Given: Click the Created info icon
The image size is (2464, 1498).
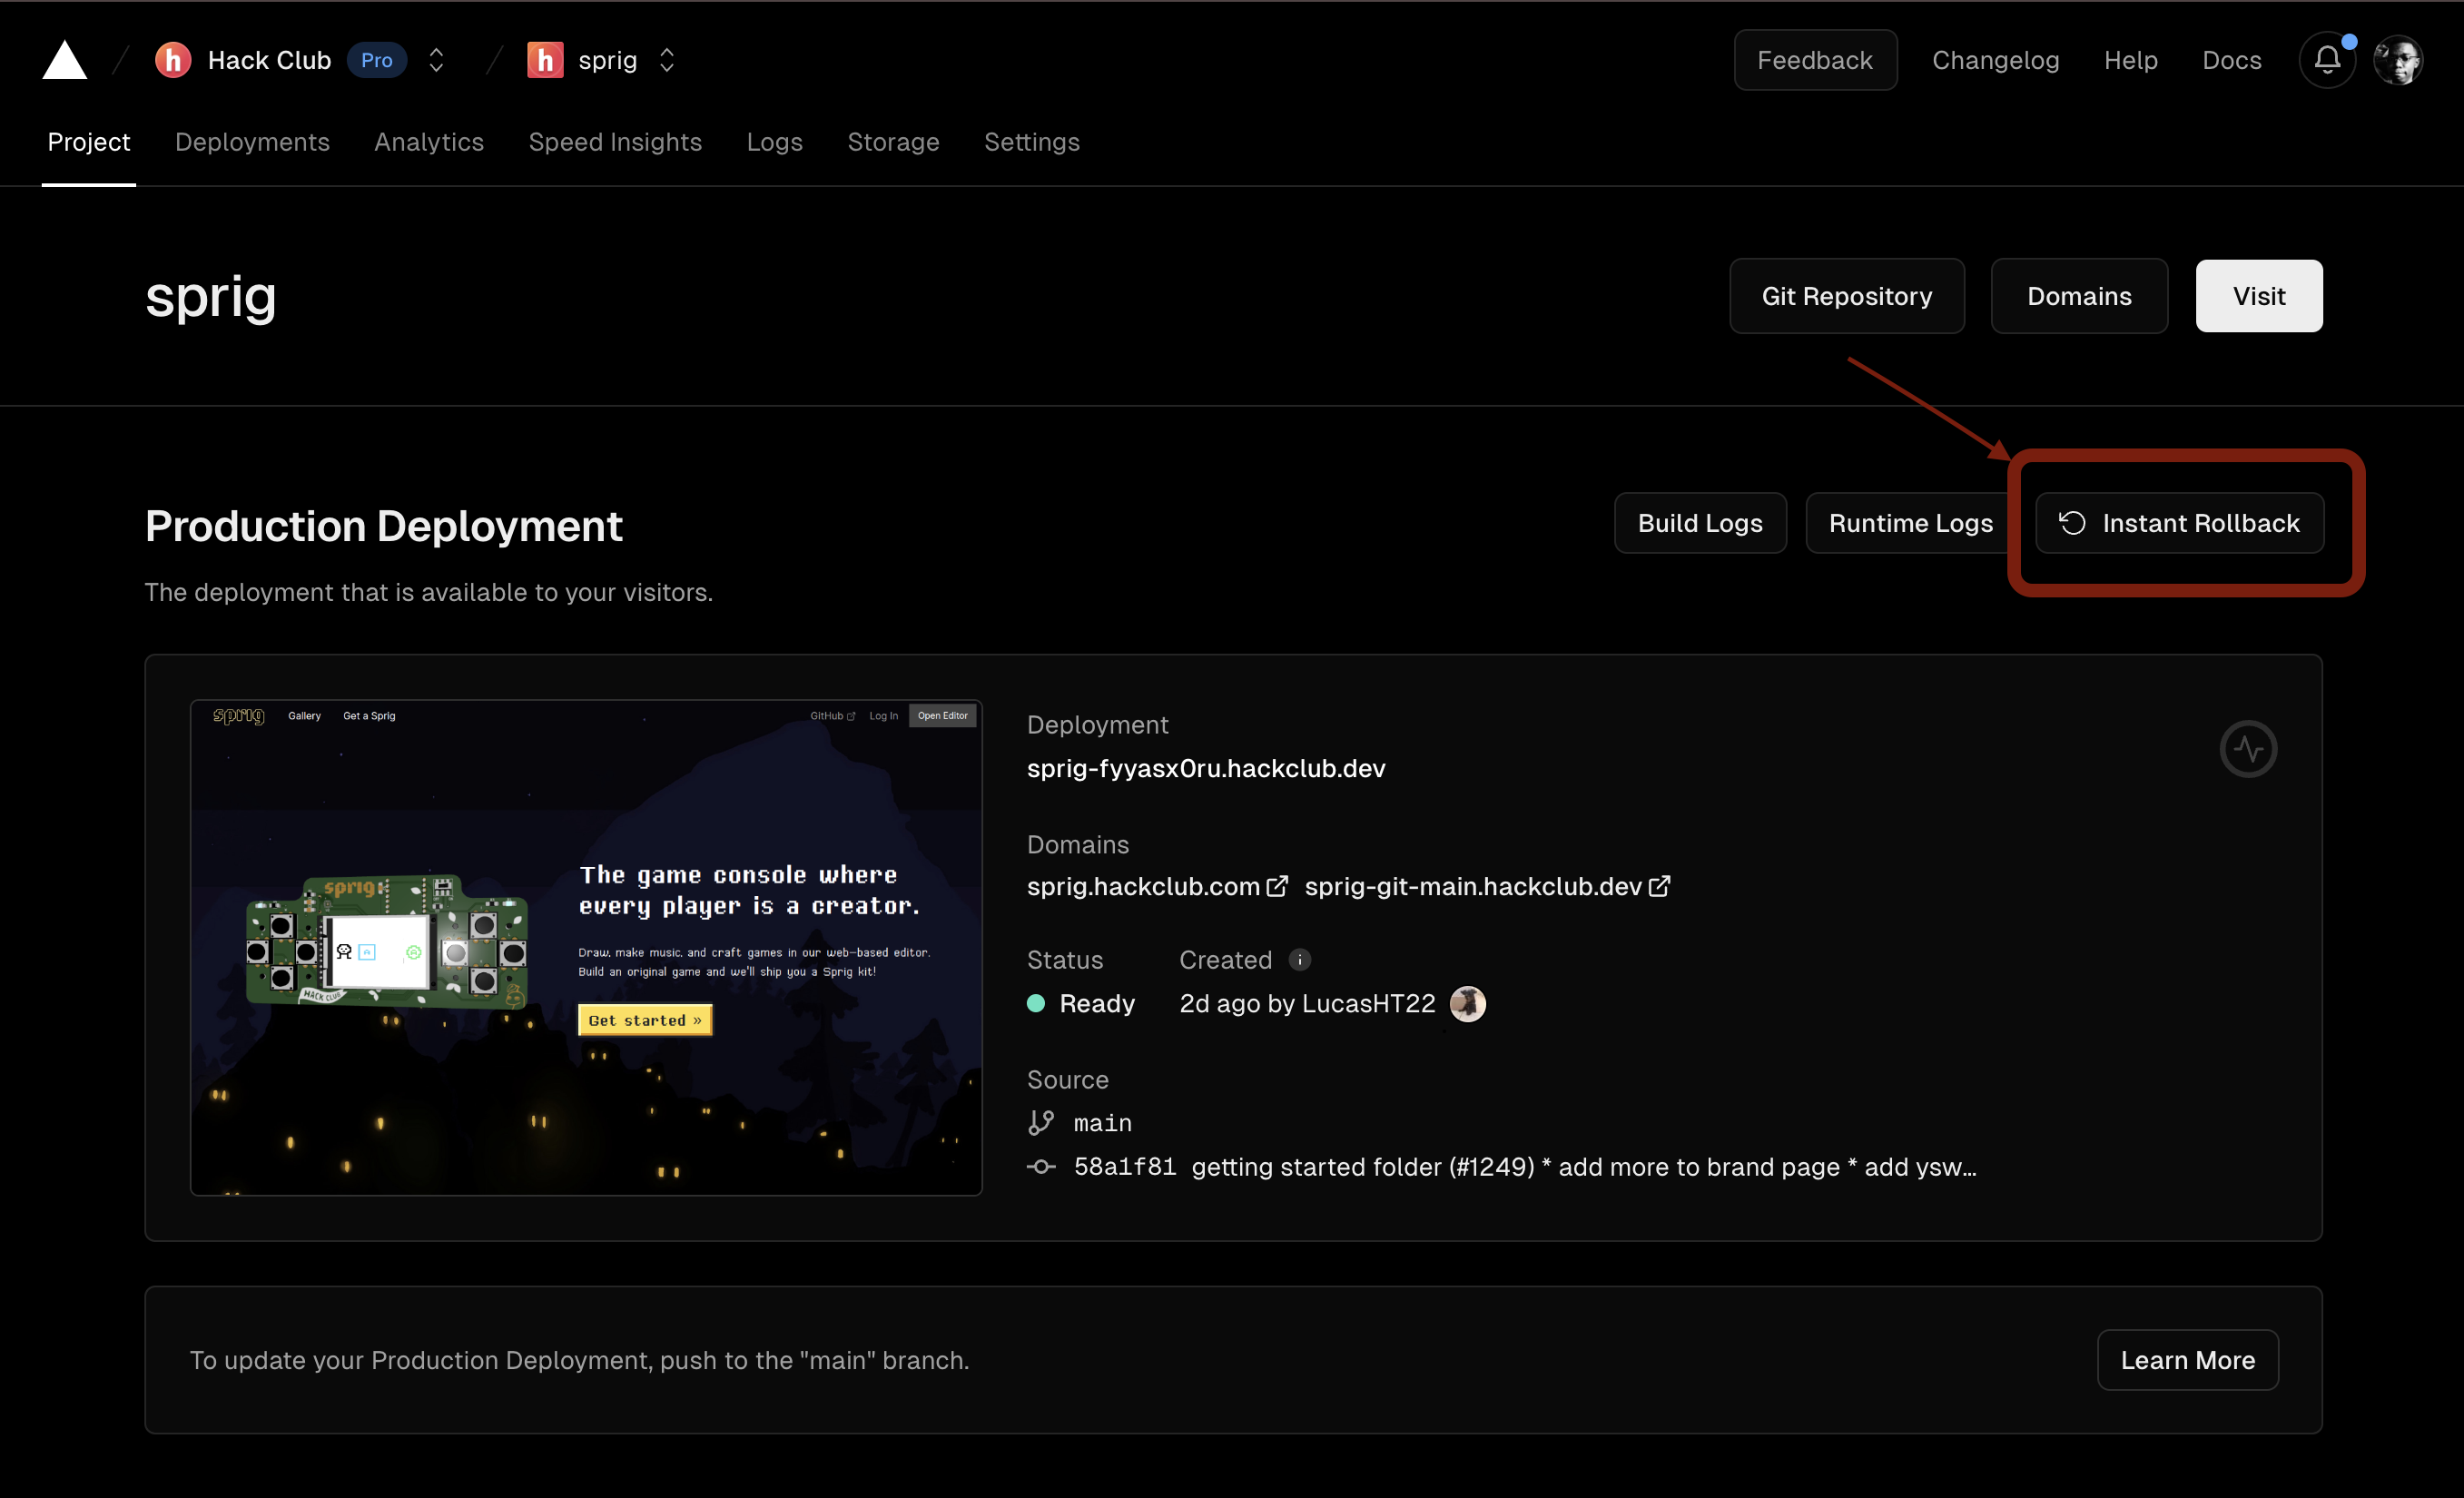Looking at the screenshot, I should [x=1299, y=960].
